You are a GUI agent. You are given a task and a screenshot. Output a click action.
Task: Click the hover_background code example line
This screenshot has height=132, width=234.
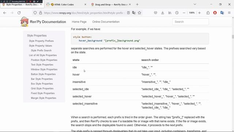[109, 41]
